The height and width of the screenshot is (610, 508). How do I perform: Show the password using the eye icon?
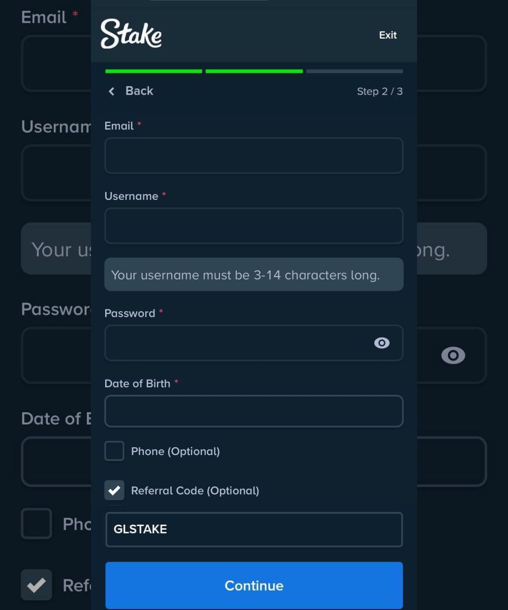[382, 343]
